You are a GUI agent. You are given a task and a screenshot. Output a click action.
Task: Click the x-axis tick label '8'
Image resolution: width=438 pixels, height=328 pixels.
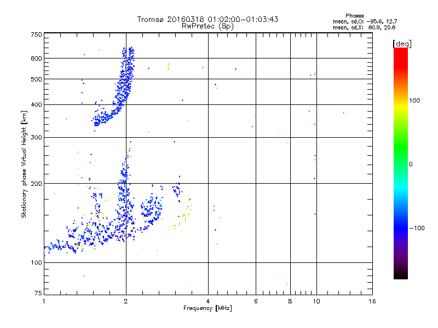tap(290, 301)
